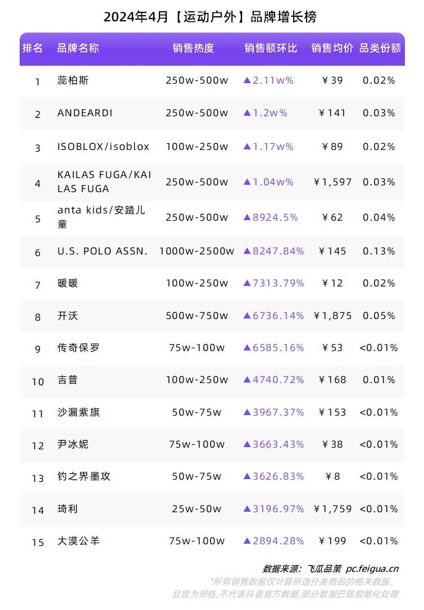Select the 大漠公羊 brand row
The height and width of the screenshot is (610, 424).
pyautogui.click(x=212, y=541)
